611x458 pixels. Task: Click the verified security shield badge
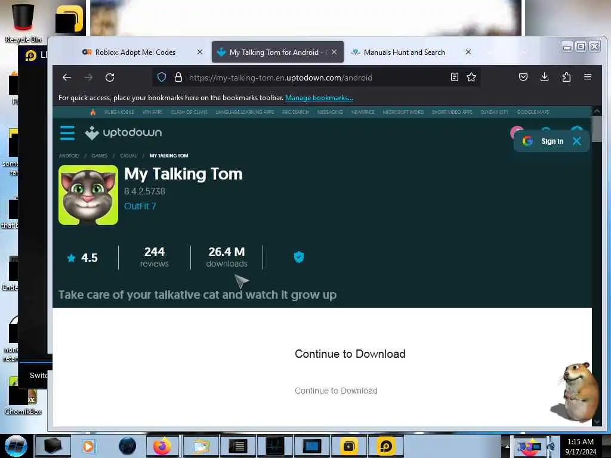pos(299,257)
